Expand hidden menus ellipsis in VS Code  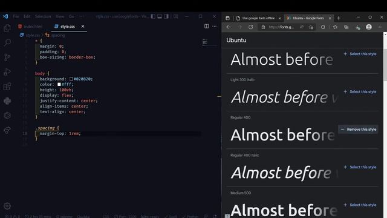pos(82,16)
